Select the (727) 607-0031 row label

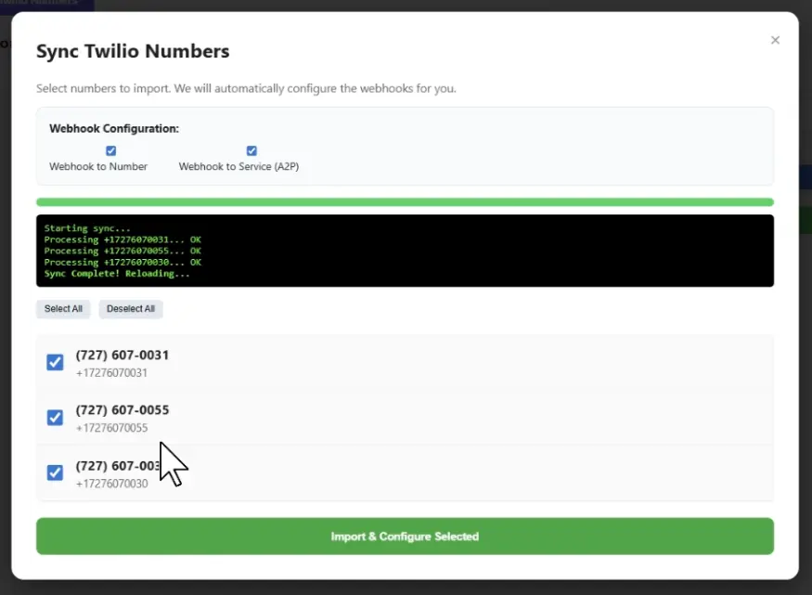[x=122, y=355]
